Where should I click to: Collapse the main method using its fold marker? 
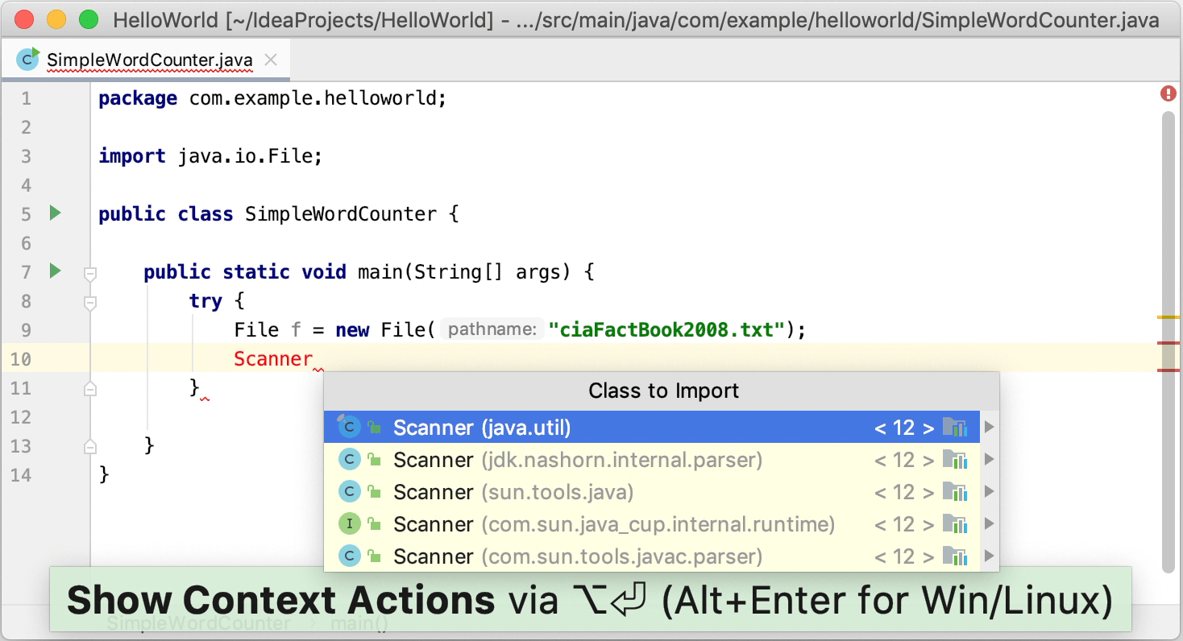point(90,274)
